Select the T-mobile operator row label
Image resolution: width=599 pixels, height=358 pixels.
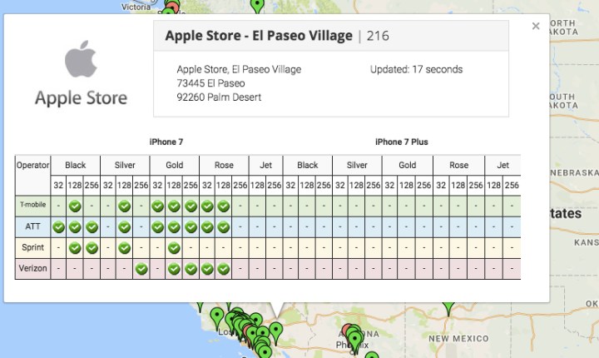pyautogui.click(x=32, y=205)
